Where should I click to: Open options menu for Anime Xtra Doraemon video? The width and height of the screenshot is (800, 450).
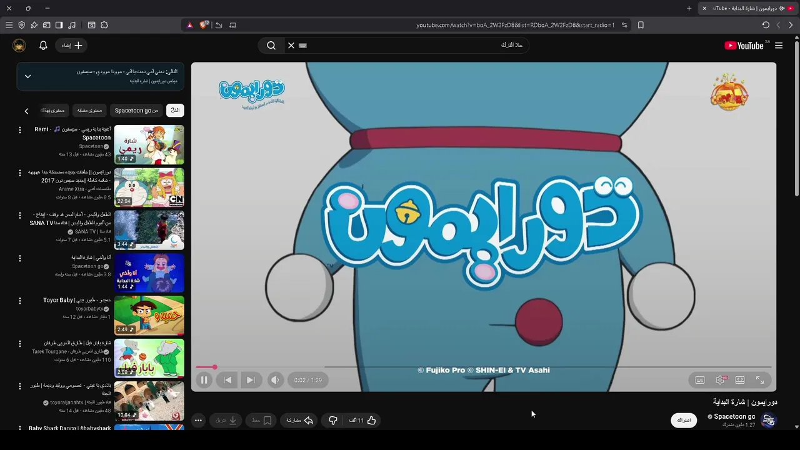point(20,172)
